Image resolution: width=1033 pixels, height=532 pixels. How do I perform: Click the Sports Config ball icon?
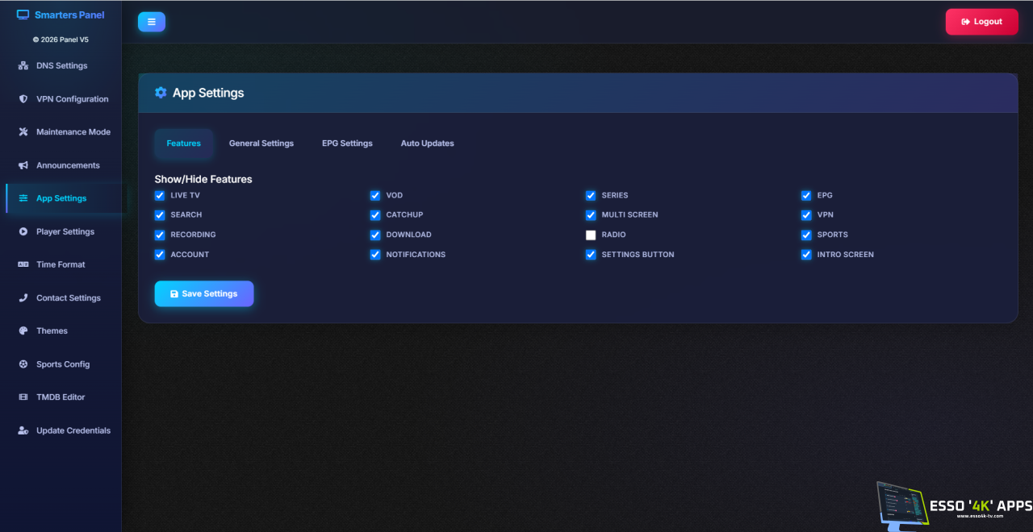23,364
